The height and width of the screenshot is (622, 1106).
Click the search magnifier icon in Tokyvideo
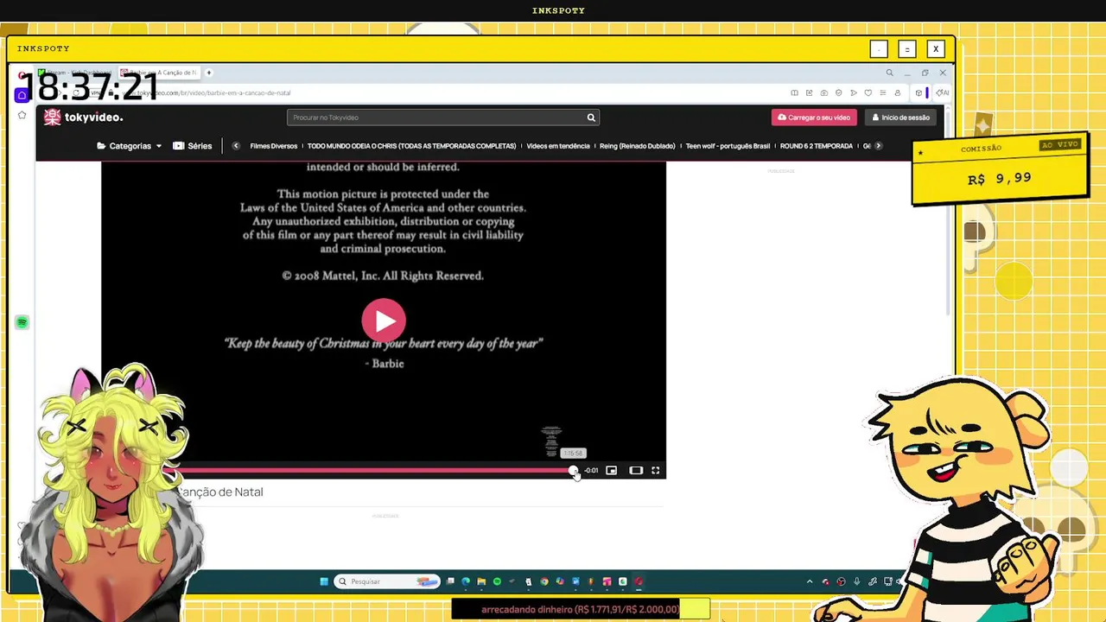(x=591, y=117)
